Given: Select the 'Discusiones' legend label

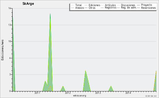Looking at the screenshot, I should 128,5.
